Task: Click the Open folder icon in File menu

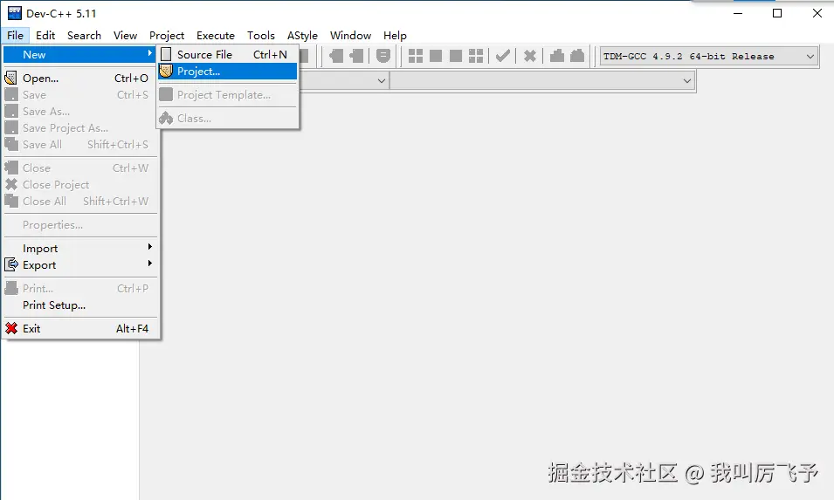Action: [x=10, y=79]
